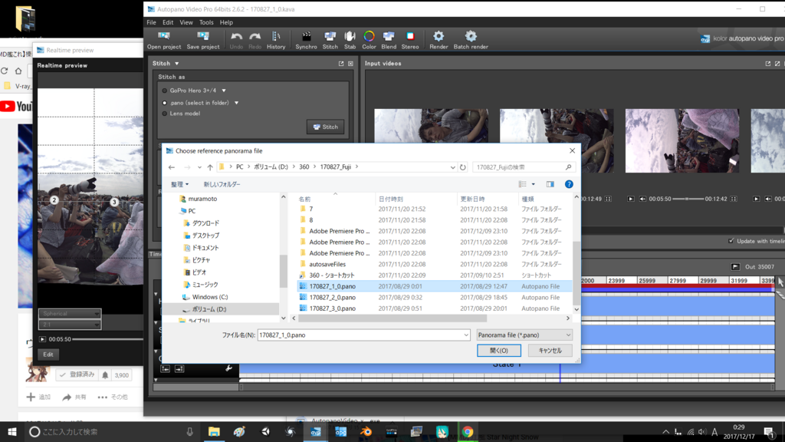785x442 pixels.
Task: Open the File menu
Action: (x=151, y=22)
